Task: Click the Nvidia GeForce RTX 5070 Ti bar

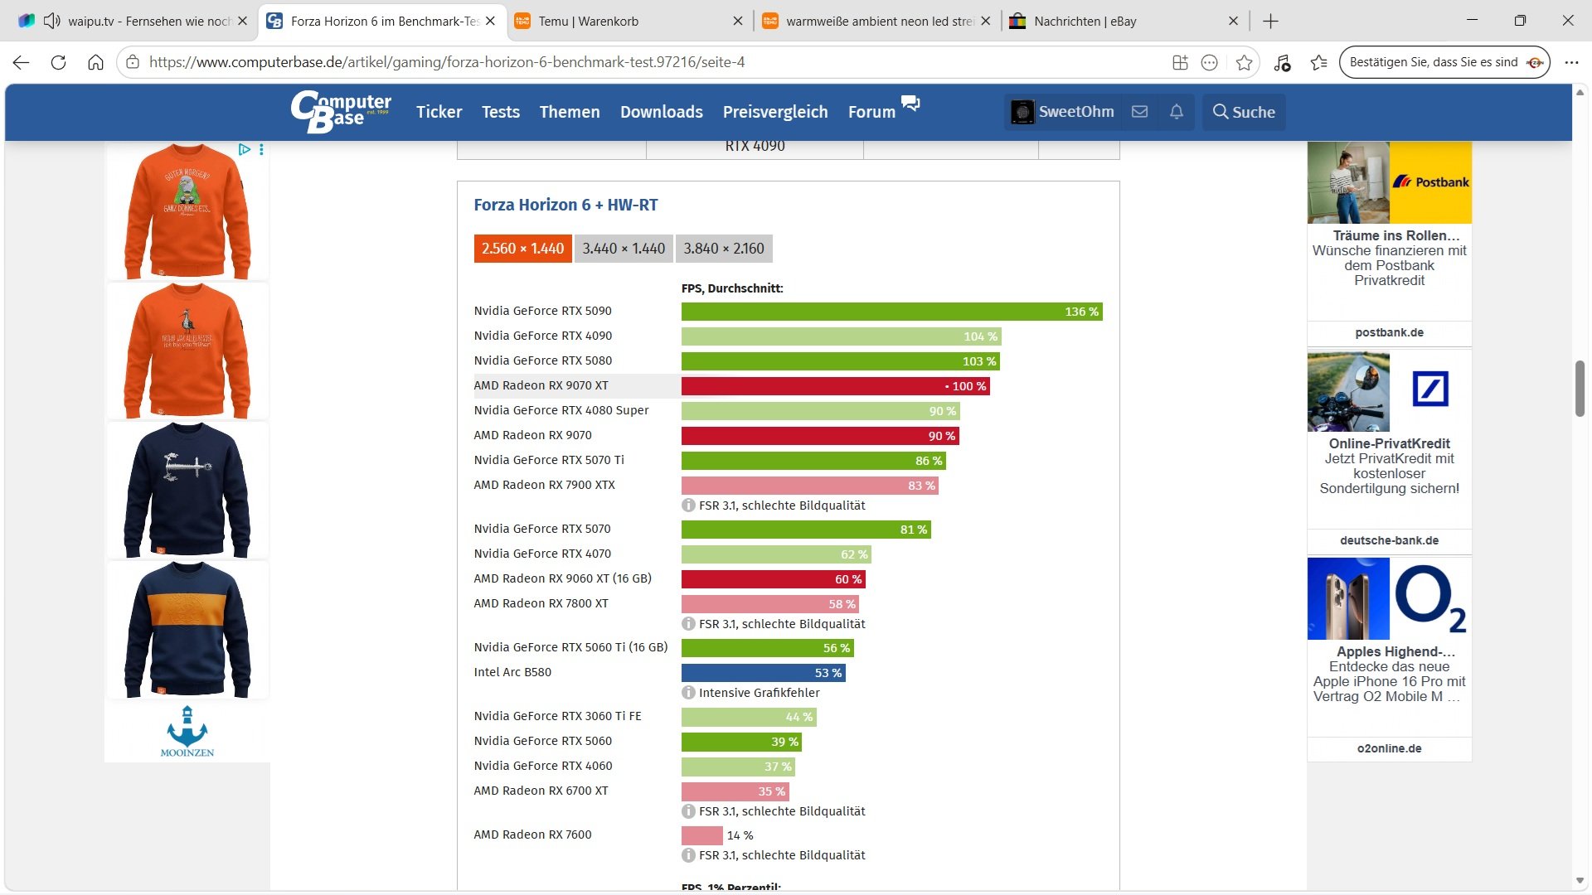Action: (813, 461)
